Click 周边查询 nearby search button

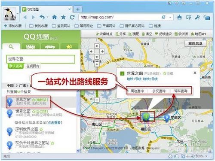point(137,91)
